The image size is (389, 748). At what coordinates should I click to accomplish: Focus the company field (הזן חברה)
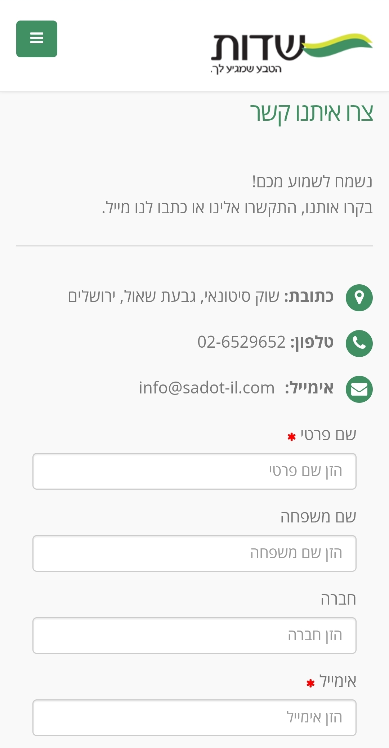pos(194,636)
